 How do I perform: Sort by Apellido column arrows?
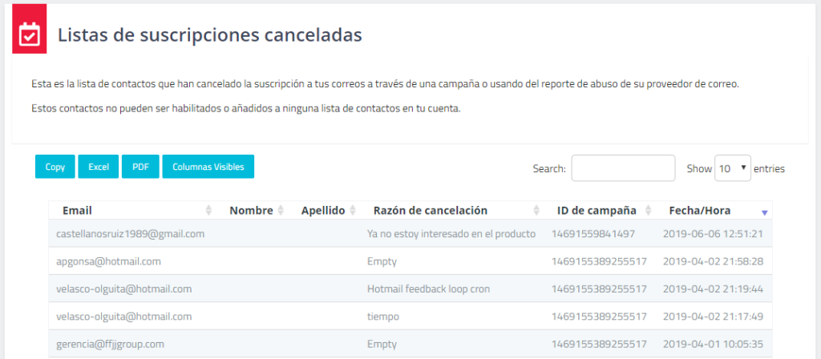tap(352, 211)
